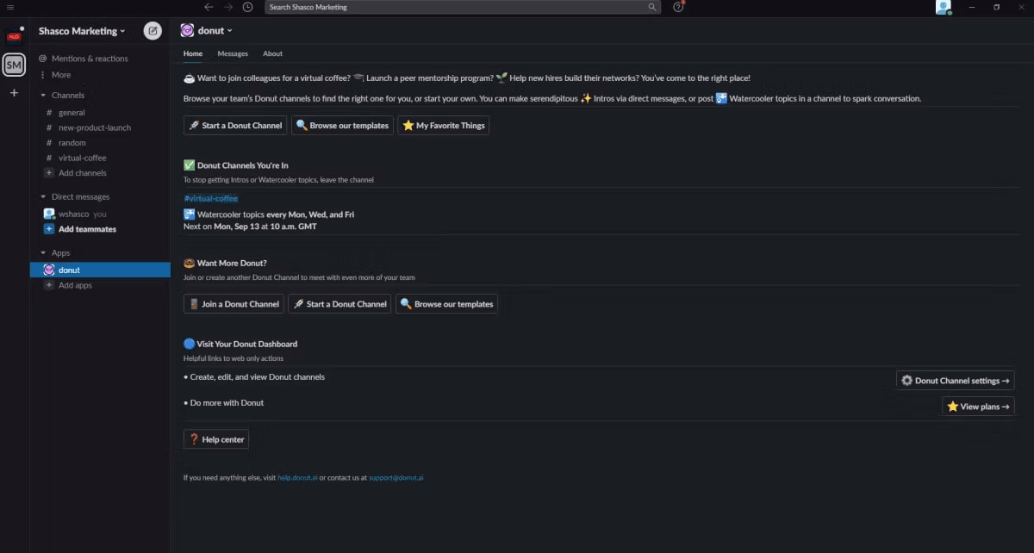Collapse the Channels section
The height and width of the screenshot is (553, 1034).
(x=43, y=96)
